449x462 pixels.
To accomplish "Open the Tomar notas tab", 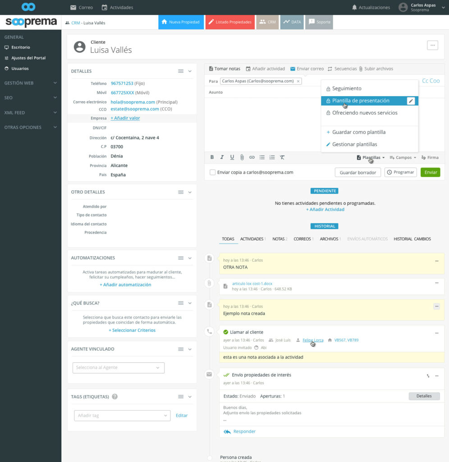I will [x=224, y=69].
